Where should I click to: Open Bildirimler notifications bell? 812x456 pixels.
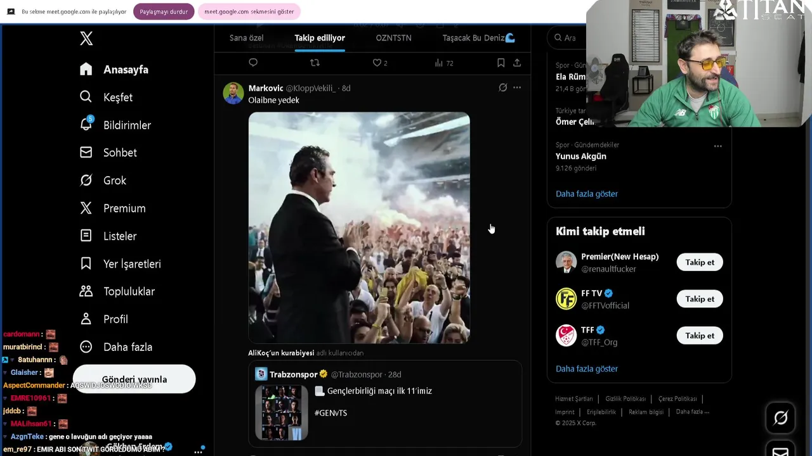click(x=86, y=125)
